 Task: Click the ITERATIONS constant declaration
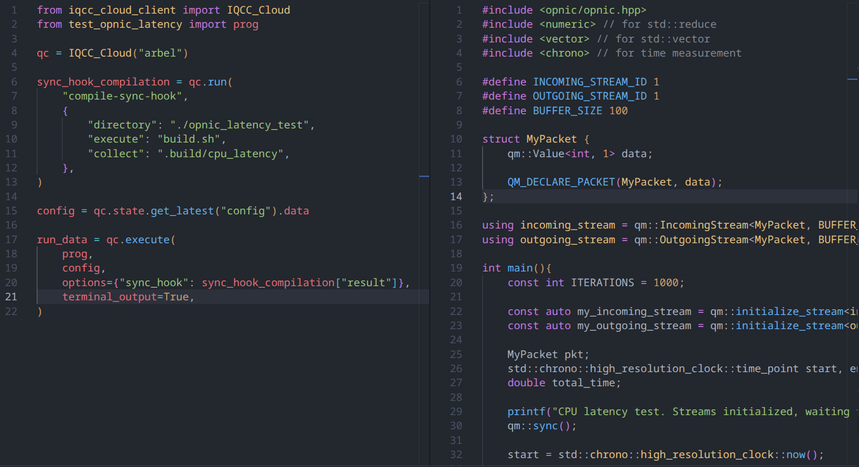[x=602, y=283]
